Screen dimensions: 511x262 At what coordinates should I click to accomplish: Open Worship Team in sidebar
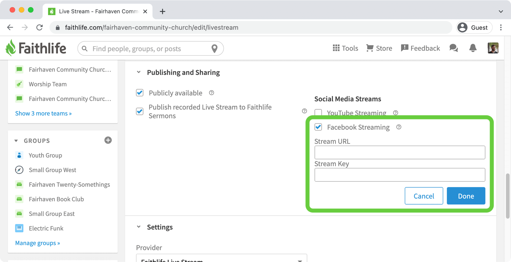pos(48,84)
